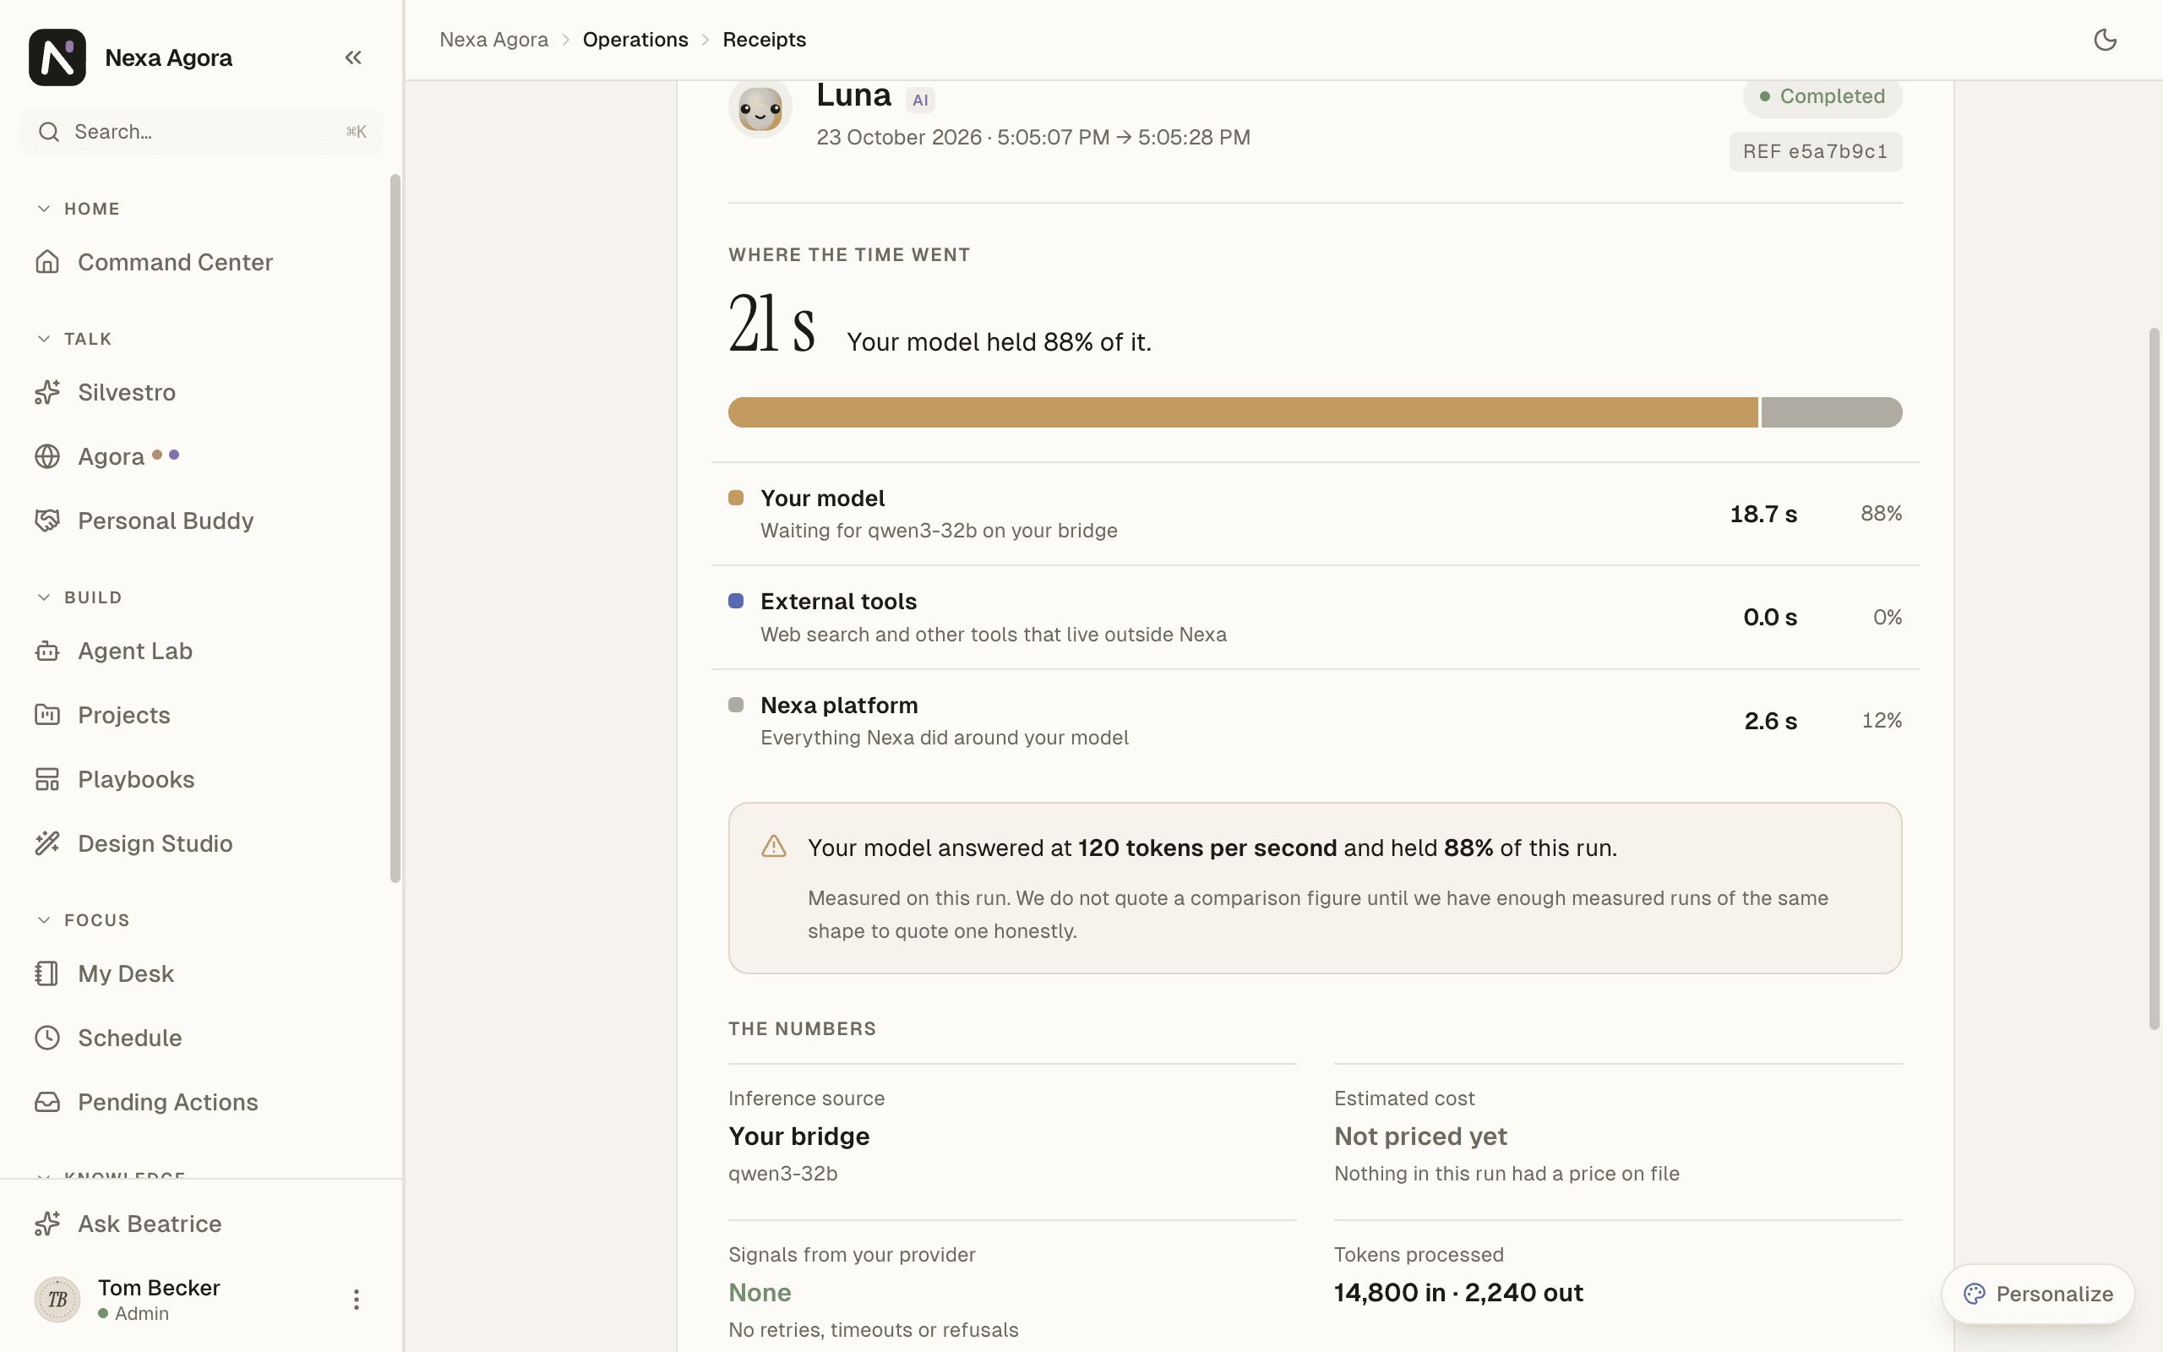Viewport: 2163px width, 1352px height.
Task: Click the Completed status badge
Action: click(x=1822, y=96)
